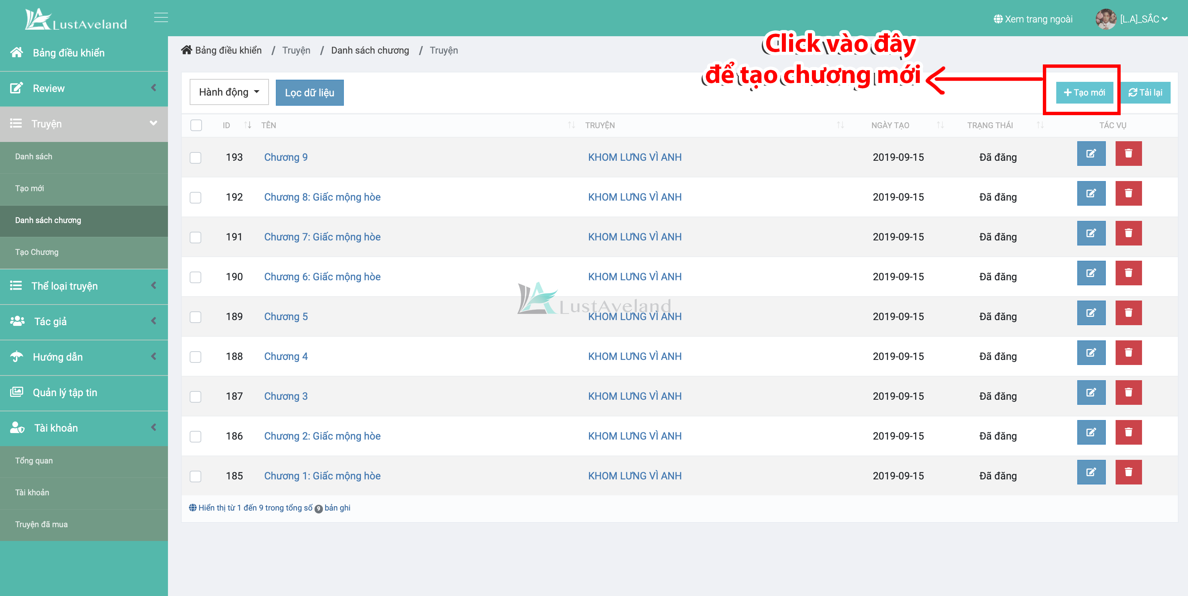Viewport: 1188px width, 596px height.
Task: Open Bảng điều khiển in sidebar
Action: coord(84,53)
